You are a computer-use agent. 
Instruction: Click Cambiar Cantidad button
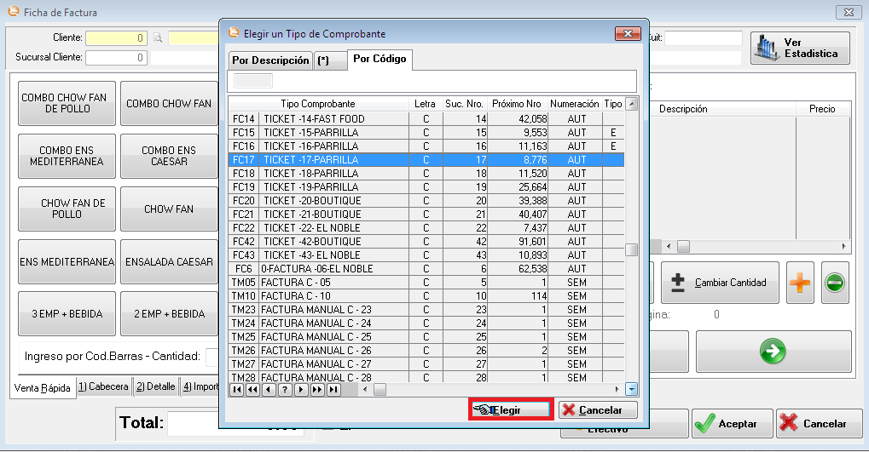coord(720,283)
